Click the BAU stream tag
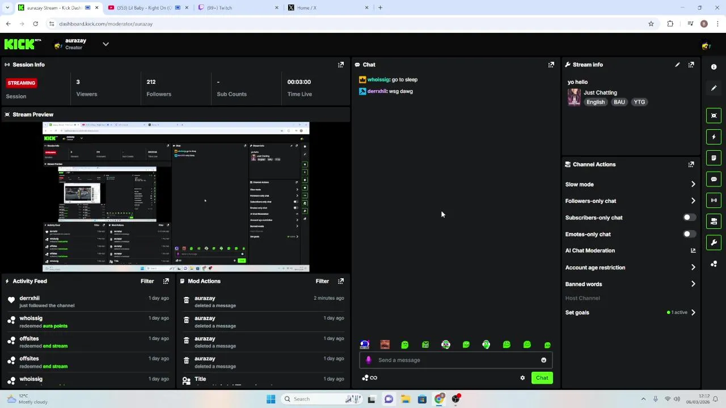The height and width of the screenshot is (408, 726). (x=619, y=102)
